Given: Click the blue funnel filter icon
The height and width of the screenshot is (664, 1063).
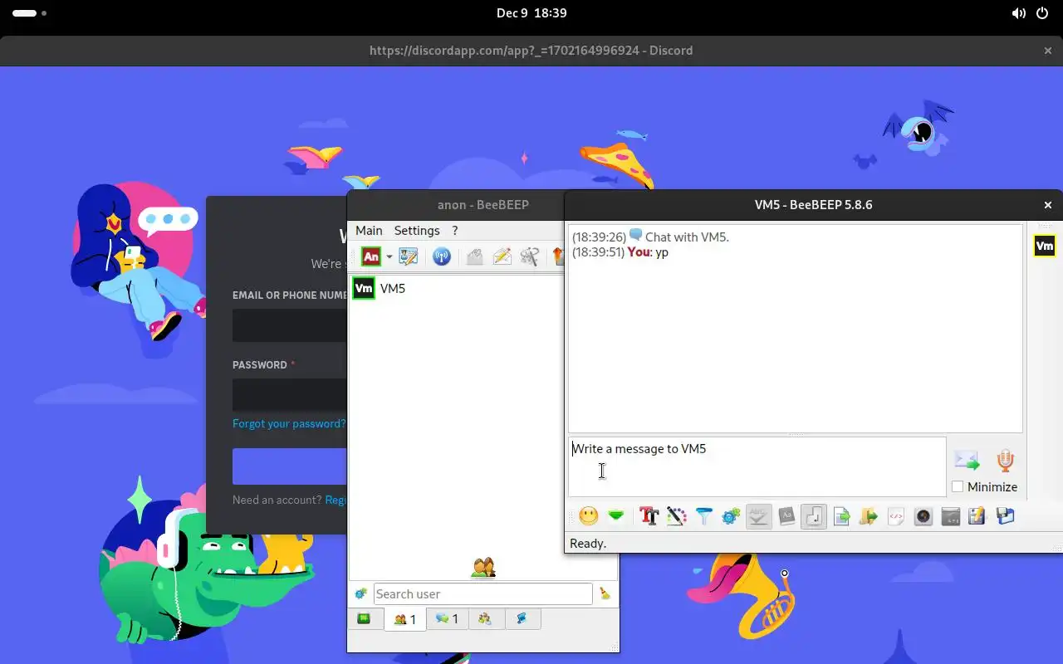Looking at the screenshot, I should pyautogui.click(x=704, y=516).
